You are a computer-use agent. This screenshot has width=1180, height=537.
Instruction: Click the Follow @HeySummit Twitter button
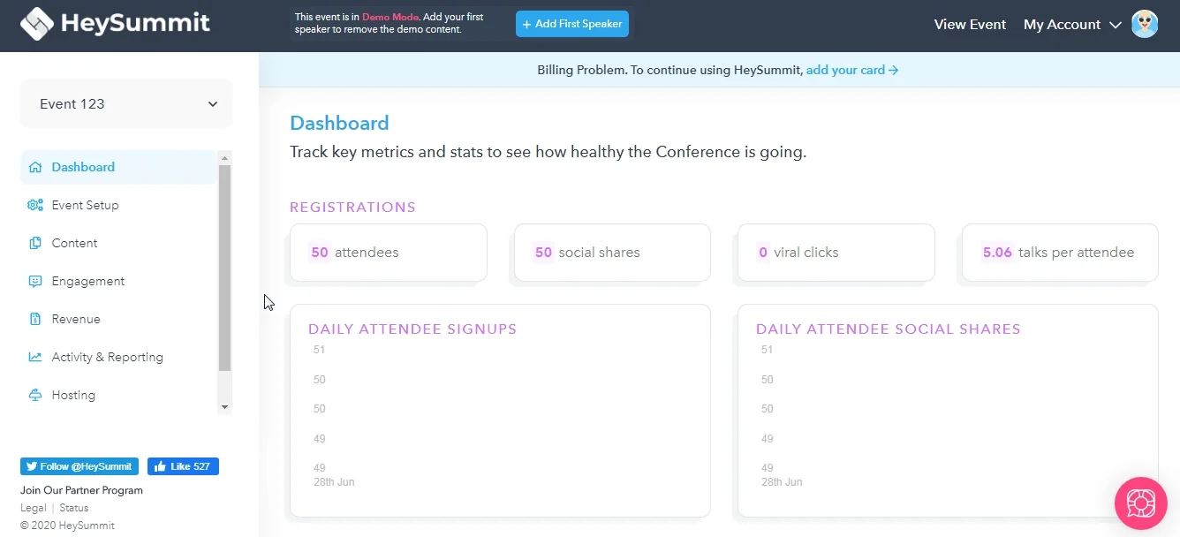[x=79, y=466]
